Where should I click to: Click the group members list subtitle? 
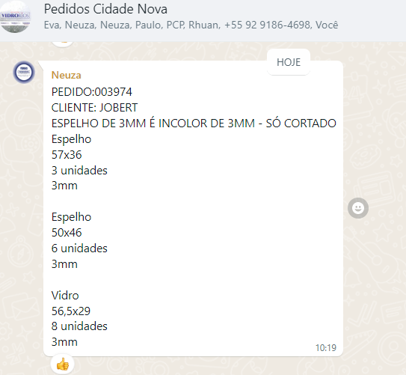click(191, 25)
